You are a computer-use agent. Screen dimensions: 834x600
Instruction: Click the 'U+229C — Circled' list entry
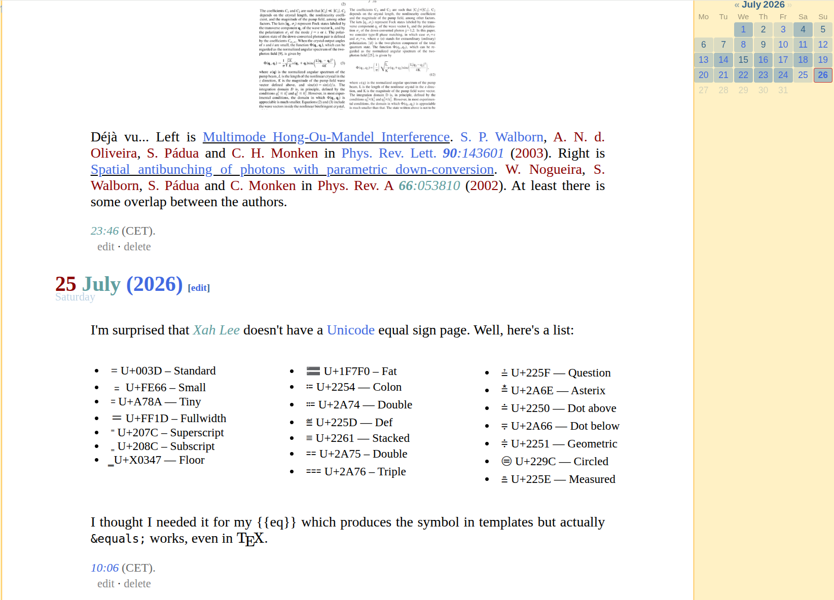[x=555, y=461]
